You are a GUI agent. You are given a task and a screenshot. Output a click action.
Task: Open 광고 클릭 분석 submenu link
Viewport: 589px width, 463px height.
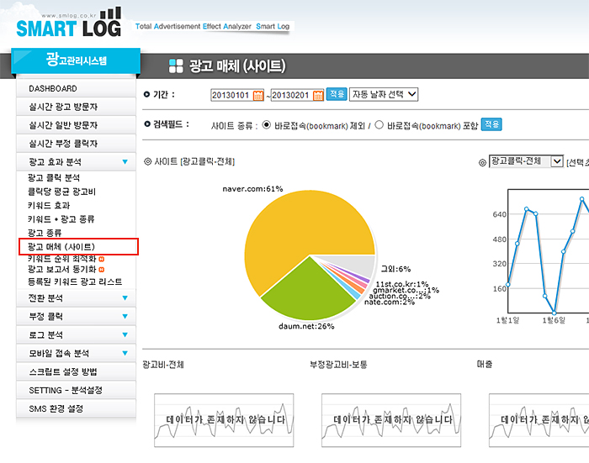(x=54, y=178)
